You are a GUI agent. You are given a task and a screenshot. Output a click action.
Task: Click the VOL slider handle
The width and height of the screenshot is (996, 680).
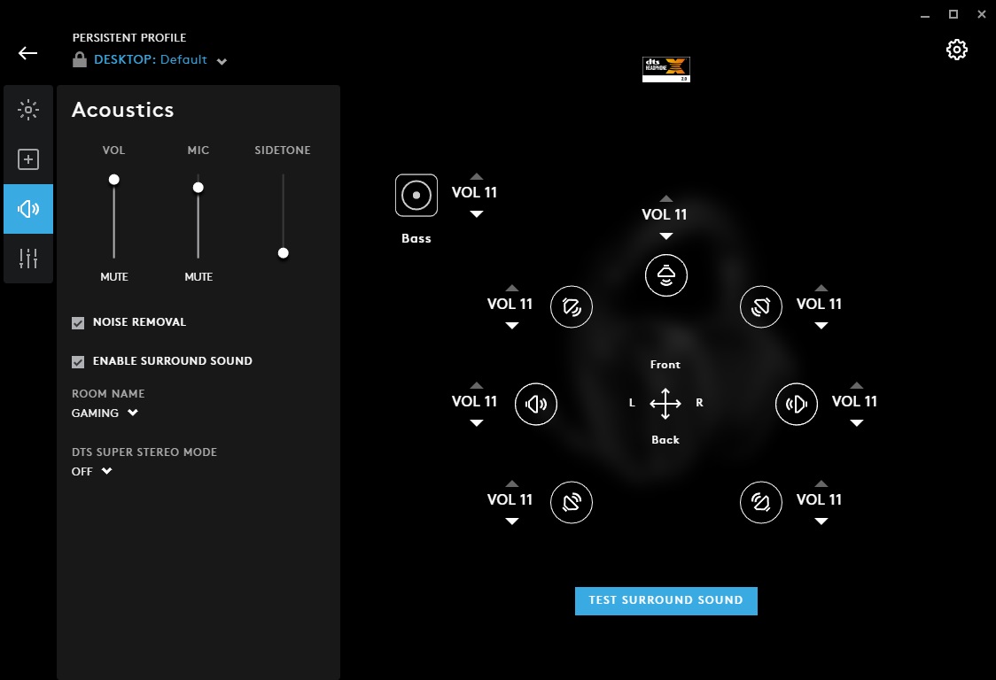[x=113, y=180]
